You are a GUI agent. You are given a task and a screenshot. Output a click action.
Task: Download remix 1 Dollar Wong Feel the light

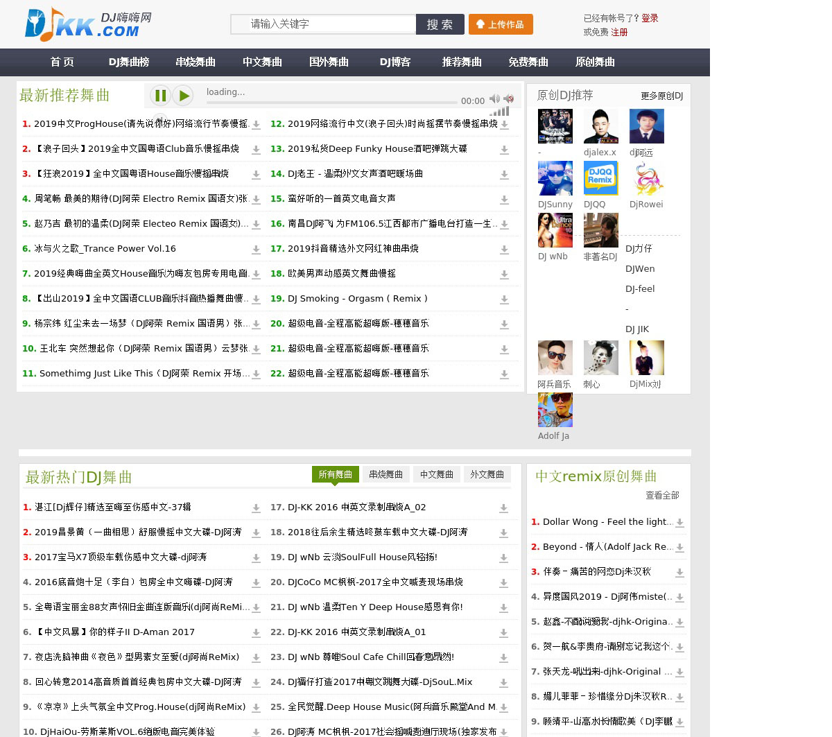[x=679, y=523]
